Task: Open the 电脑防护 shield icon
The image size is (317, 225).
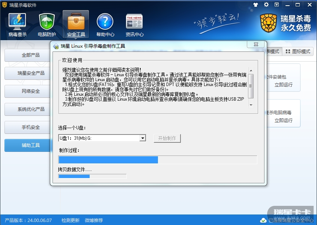Action: pos(47,25)
